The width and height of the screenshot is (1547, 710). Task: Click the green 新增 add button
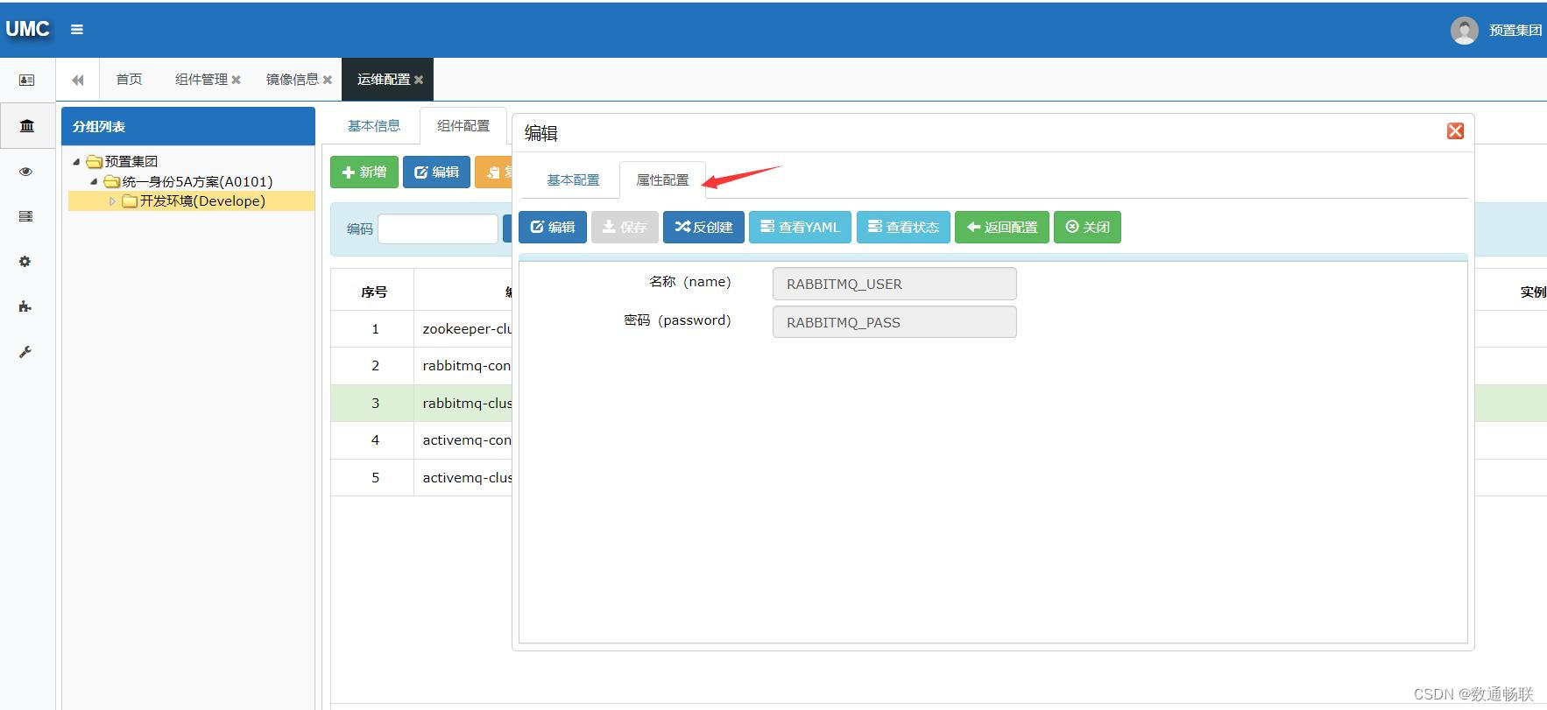point(364,172)
